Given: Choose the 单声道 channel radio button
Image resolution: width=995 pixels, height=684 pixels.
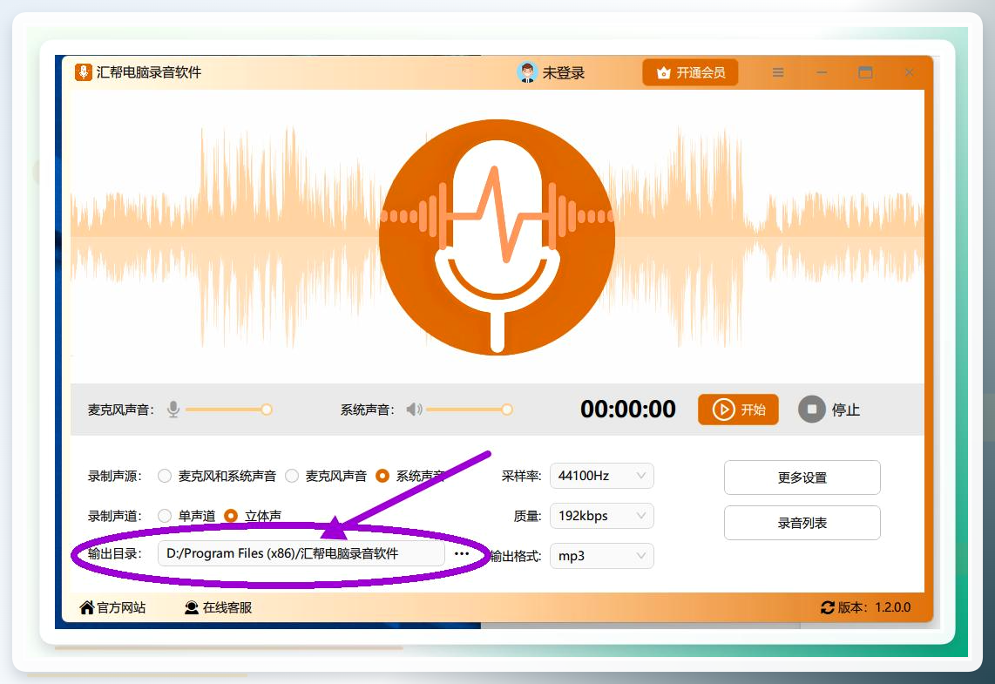Looking at the screenshot, I should pos(165,516).
